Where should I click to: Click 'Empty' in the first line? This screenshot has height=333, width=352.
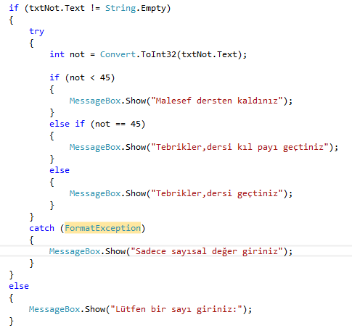coord(153,8)
